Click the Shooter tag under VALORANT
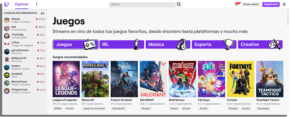This screenshot has height=117, width=291. tap(146, 109)
